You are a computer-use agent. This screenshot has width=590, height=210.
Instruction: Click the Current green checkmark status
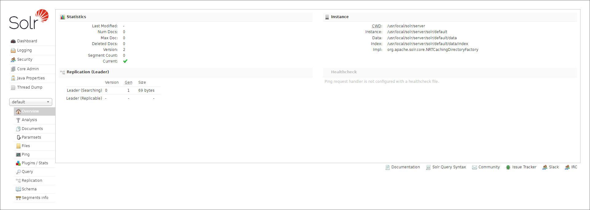pos(125,61)
